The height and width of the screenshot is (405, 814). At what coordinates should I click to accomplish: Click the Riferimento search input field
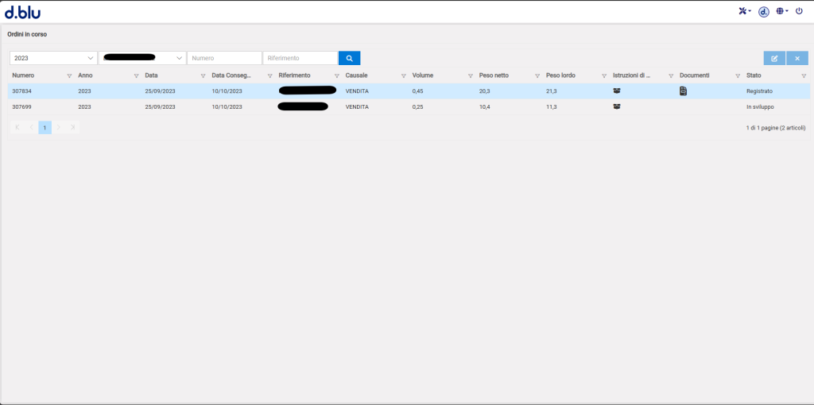[300, 58]
